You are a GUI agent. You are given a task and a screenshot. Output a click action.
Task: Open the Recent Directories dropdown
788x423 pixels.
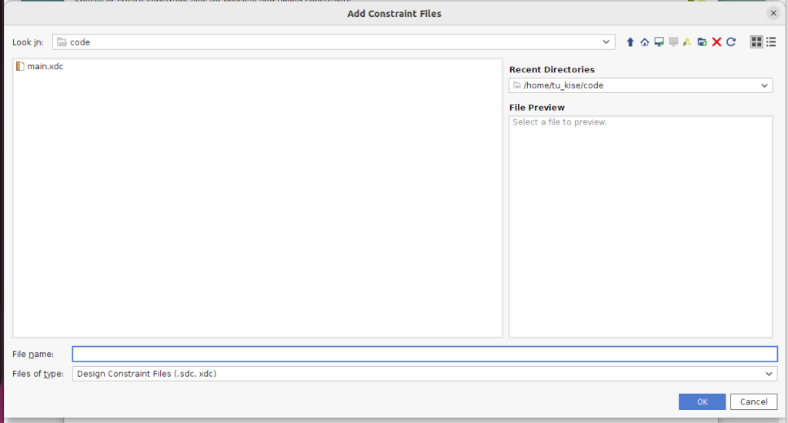click(x=764, y=85)
